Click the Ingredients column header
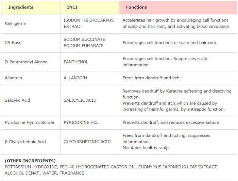This screenshot has width=238, height=181. pos(21,7)
